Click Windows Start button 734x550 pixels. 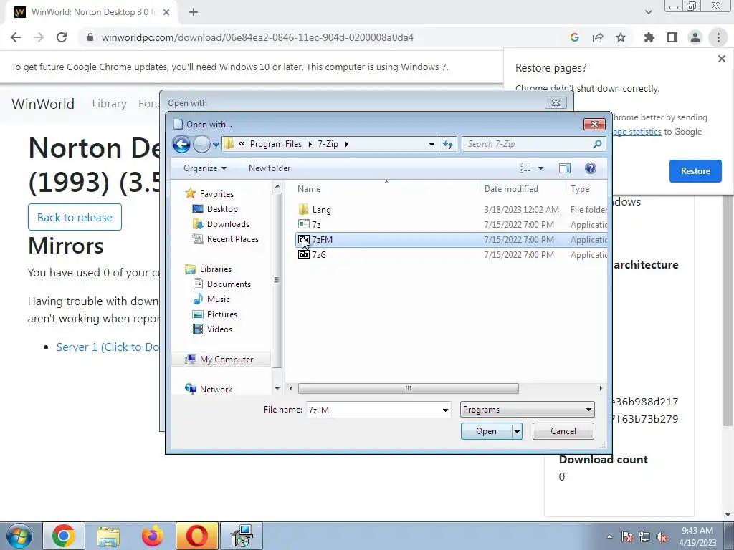(19, 536)
